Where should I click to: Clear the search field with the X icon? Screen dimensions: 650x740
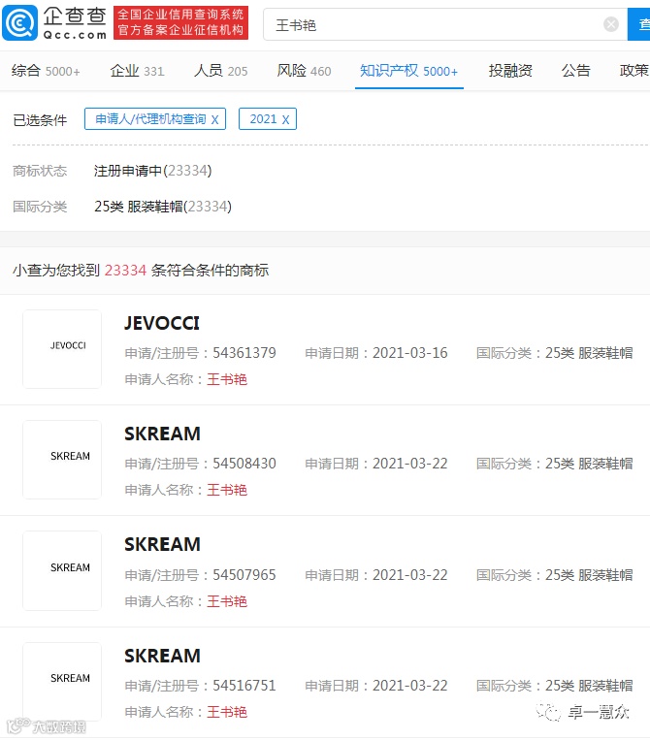[611, 24]
